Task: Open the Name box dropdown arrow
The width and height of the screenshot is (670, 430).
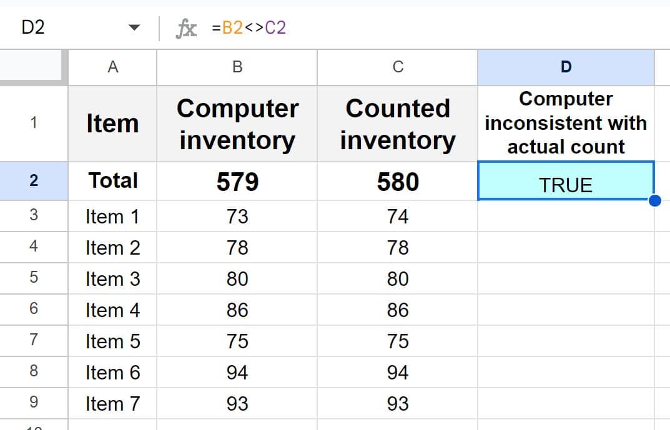Action: click(x=134, y=28)
